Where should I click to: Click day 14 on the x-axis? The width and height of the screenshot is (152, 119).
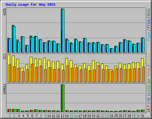[x=67, y=116]
